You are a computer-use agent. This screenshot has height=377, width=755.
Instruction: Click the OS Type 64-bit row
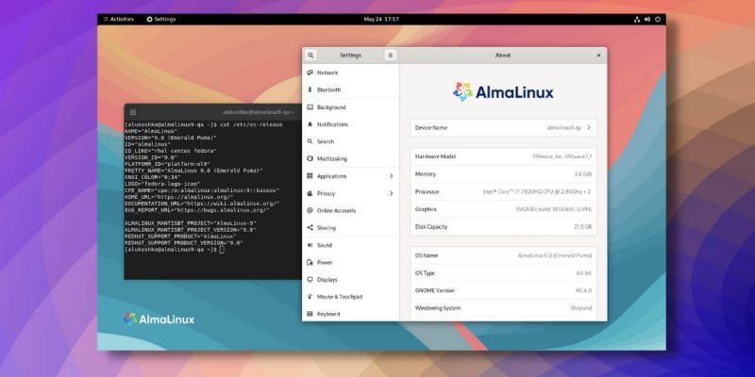pos(503,272)
